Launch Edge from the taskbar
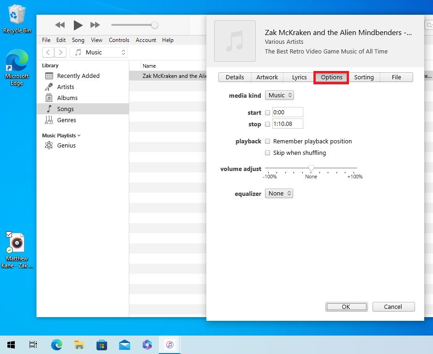Image resolution: width=433 pixels, height=354 pixels. (57, 345)
